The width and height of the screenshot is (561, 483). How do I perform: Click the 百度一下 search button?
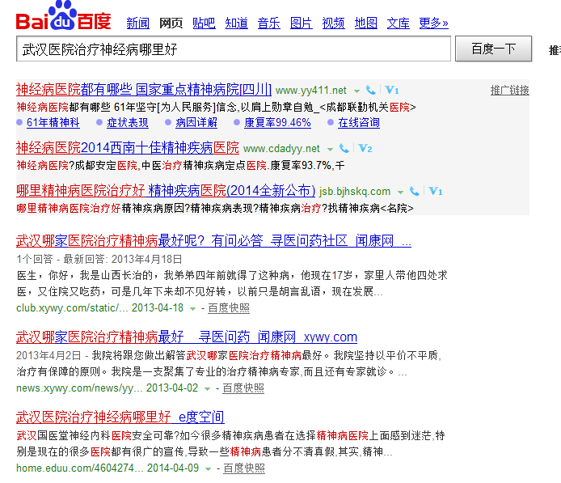(493, 49)
